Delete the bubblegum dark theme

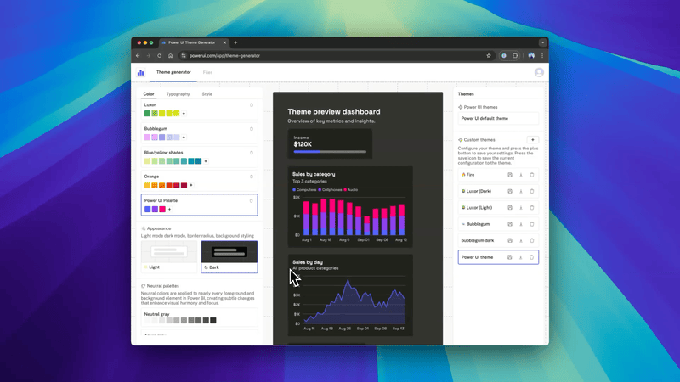[532, 241]
